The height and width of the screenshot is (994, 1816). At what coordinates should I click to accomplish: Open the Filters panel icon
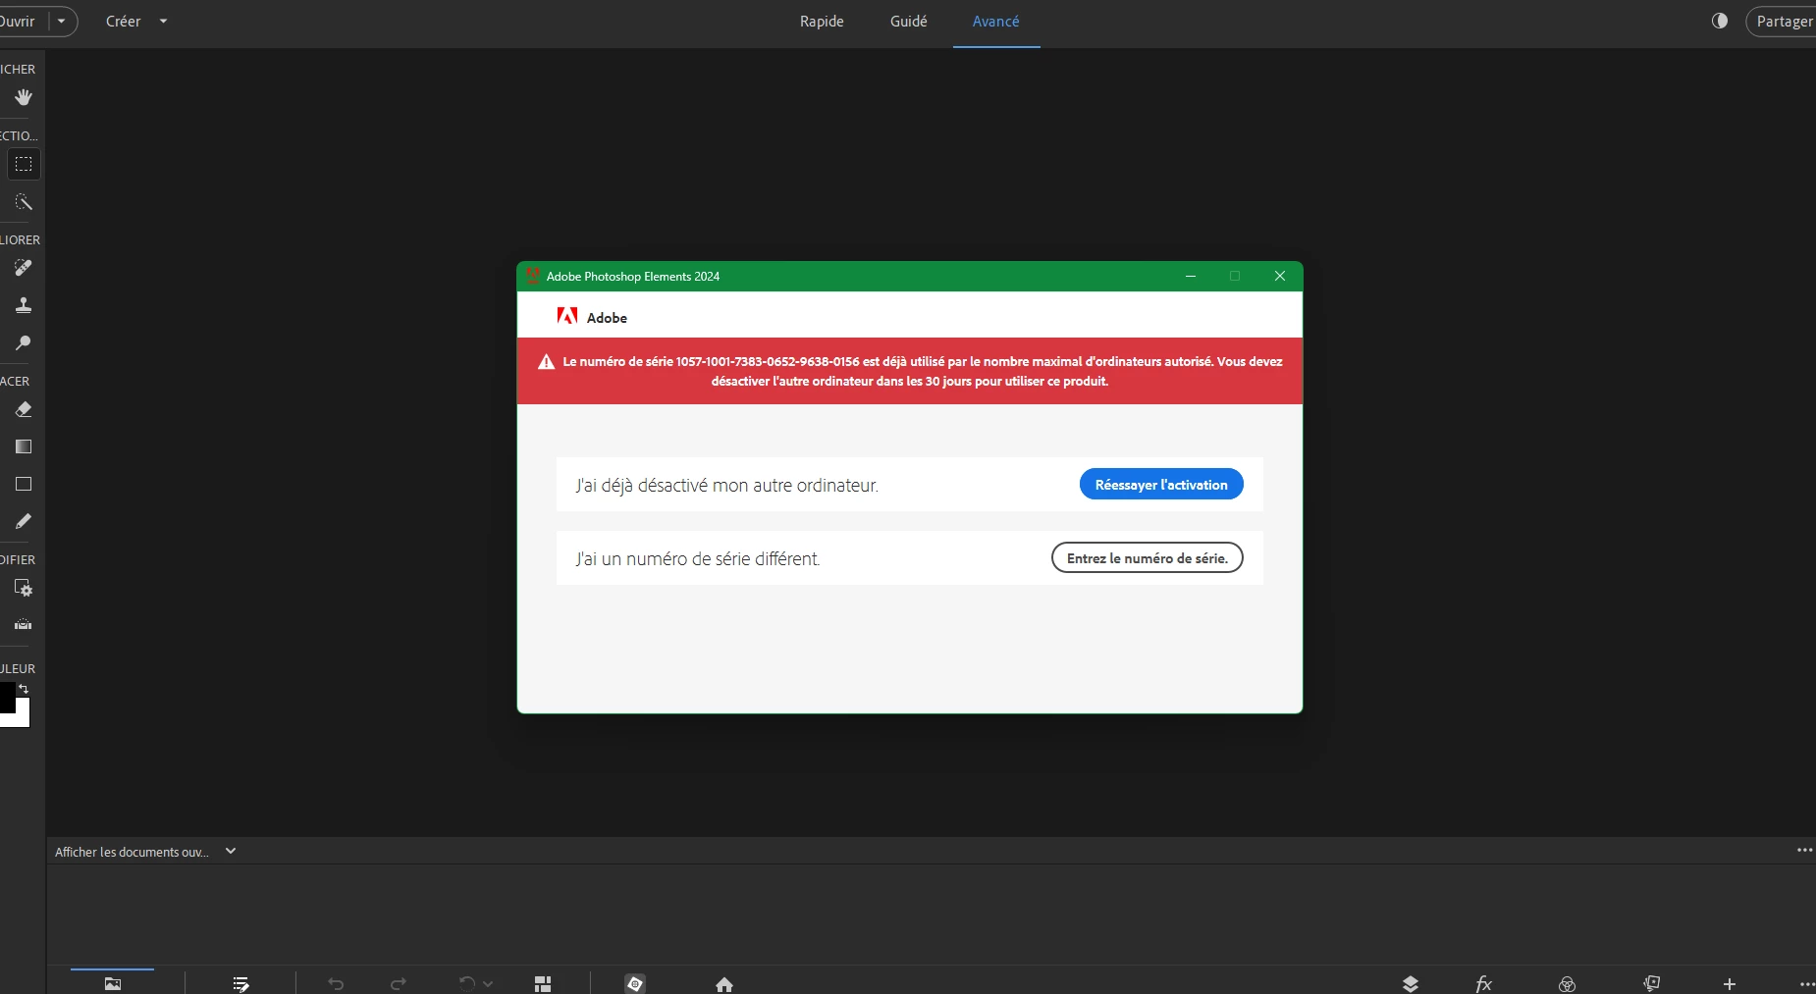[x=1568, y=983]
